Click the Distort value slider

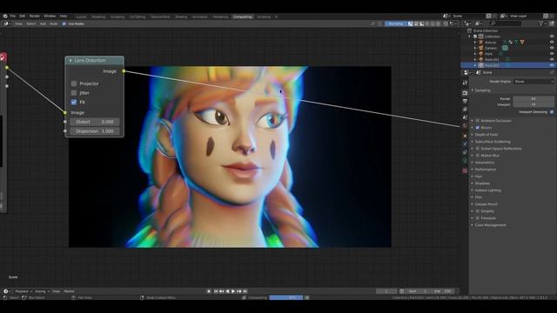[x=95, y=122]
